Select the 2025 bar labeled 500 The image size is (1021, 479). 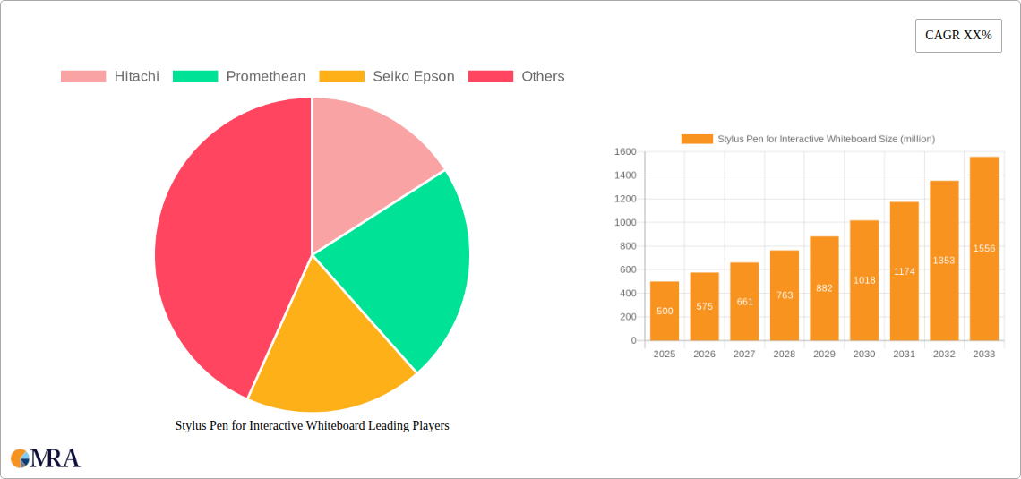665,311
